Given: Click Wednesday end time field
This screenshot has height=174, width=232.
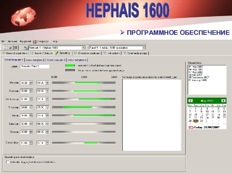Looking at the screenshot, I should (x=41, y=99).
